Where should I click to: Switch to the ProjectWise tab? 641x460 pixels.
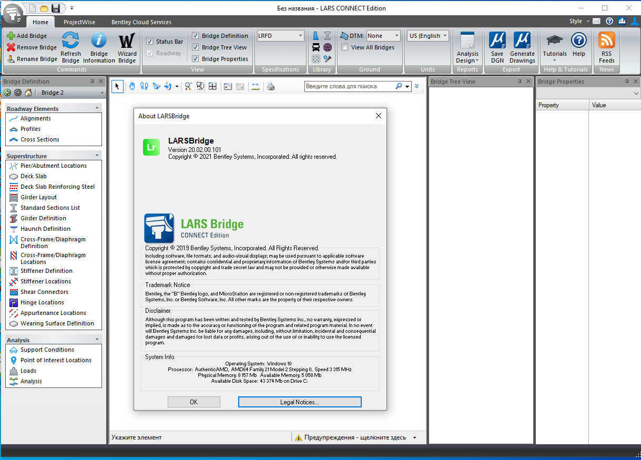click(79, 22)
